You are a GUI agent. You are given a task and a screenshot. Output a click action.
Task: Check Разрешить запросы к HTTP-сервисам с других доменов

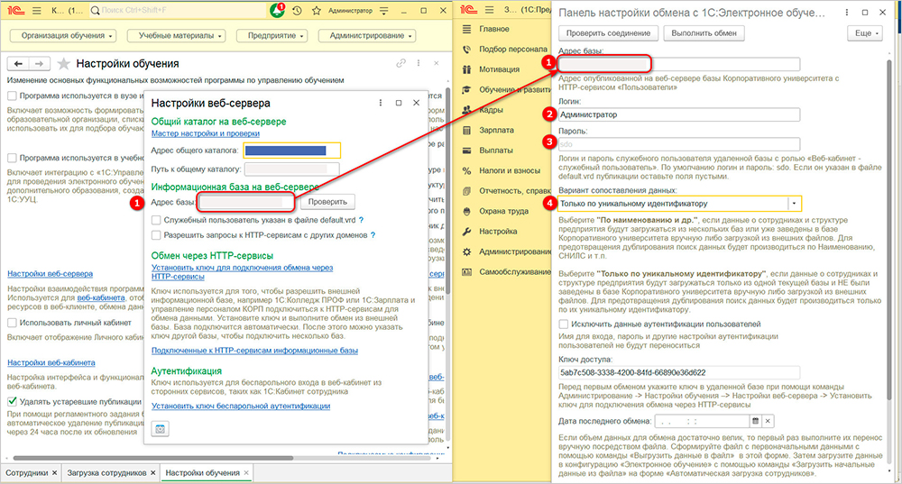156,235
